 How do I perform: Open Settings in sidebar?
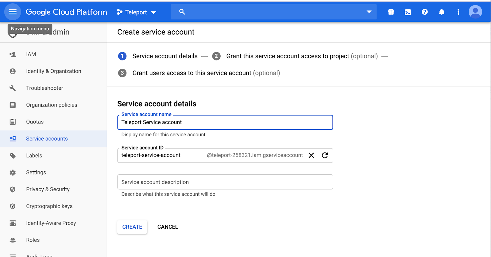36,173
